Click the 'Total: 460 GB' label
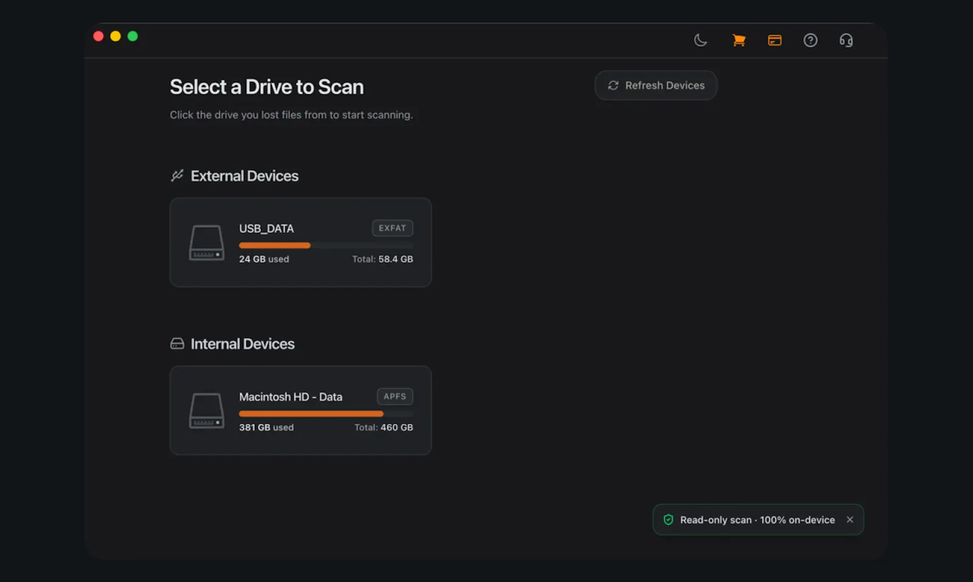Screen dimensions: 973x582 (384, 428)
